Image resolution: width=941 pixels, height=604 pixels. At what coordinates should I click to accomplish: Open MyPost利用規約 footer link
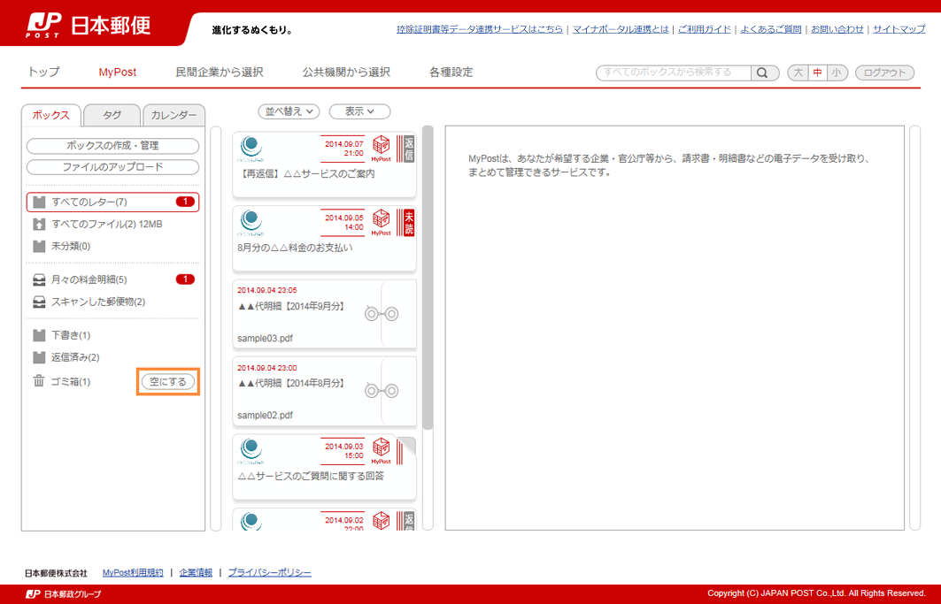(x=133, y=573)
